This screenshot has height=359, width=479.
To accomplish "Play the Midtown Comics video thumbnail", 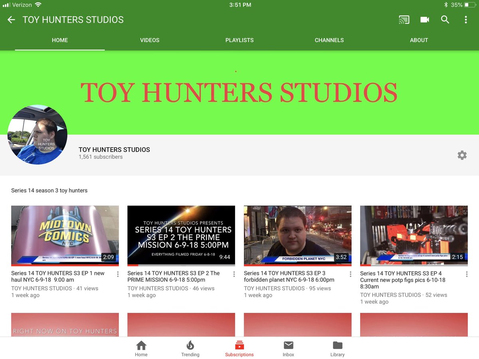I will click(65, 236).
